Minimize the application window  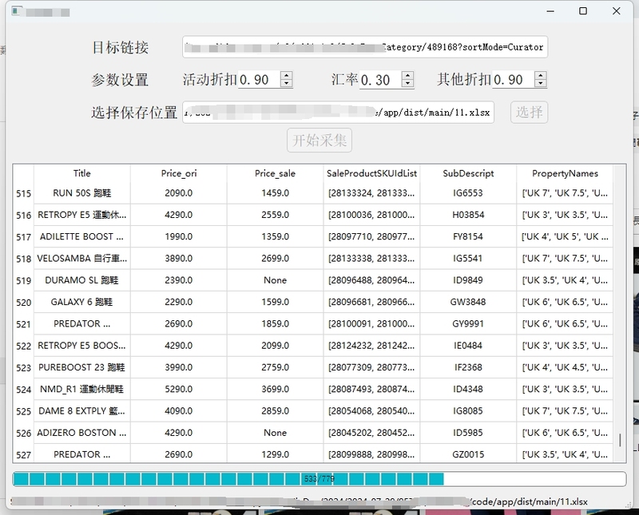click(x=550, y=11)
